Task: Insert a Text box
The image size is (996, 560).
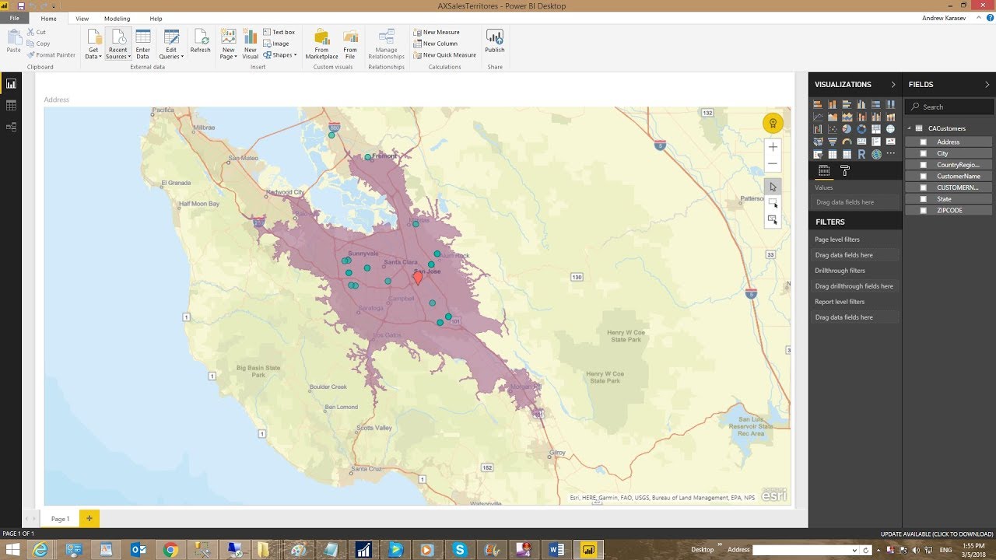Action: (279, 32)
